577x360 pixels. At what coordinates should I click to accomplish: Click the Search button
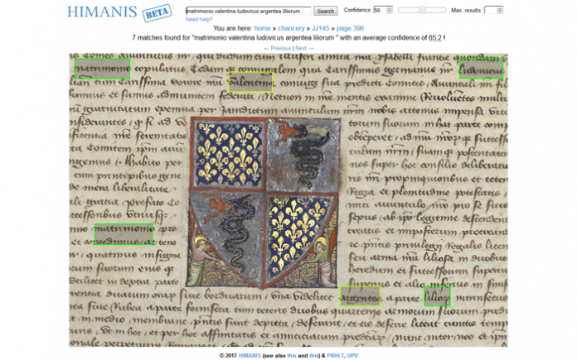tap(326, 11)
